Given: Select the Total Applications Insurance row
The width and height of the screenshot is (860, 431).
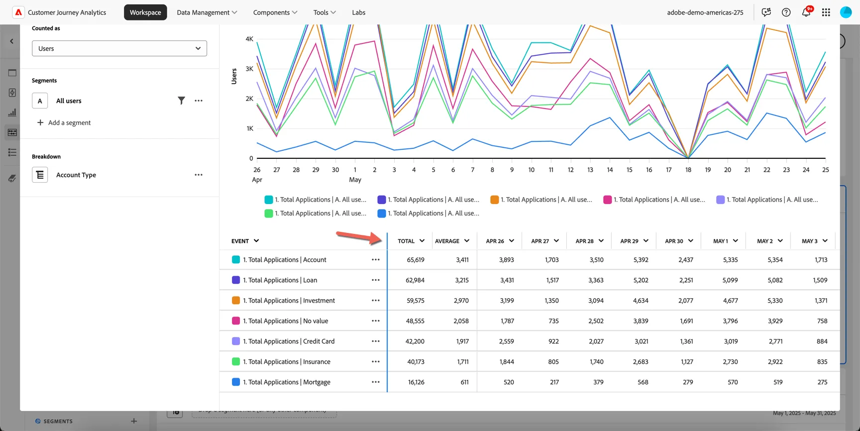Looking at the screenshot, I should (530, 362).
